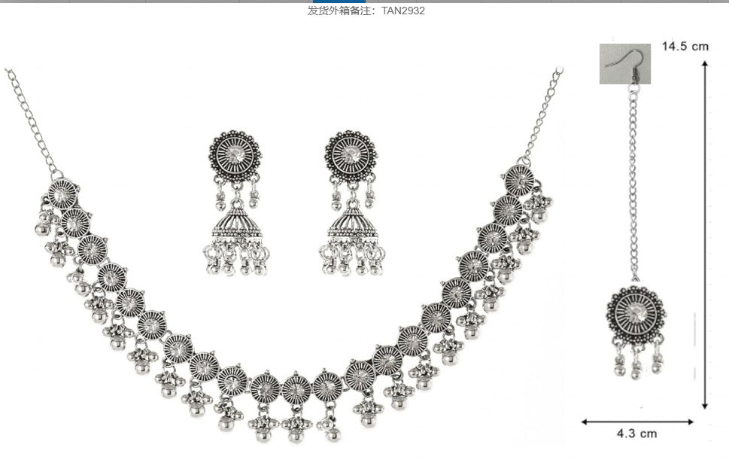
Task: Click the 4.3 cm width label
Action: pos(636,434)
